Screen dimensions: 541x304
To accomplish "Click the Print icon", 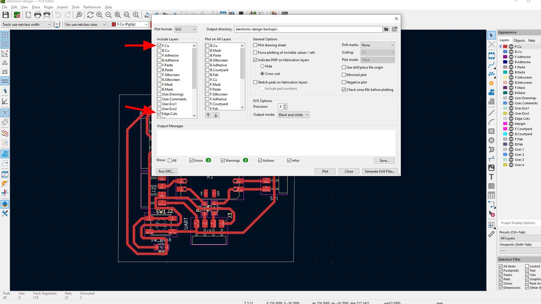I will click(37, 15).
